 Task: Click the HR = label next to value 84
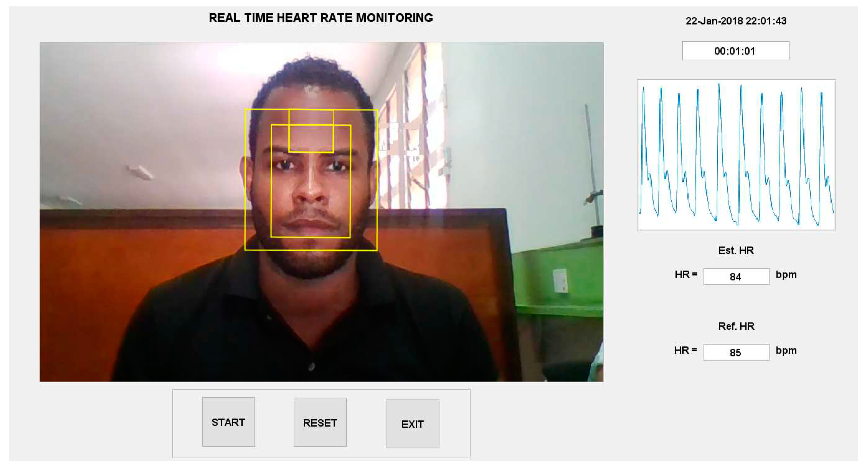[x=686, y=274]
